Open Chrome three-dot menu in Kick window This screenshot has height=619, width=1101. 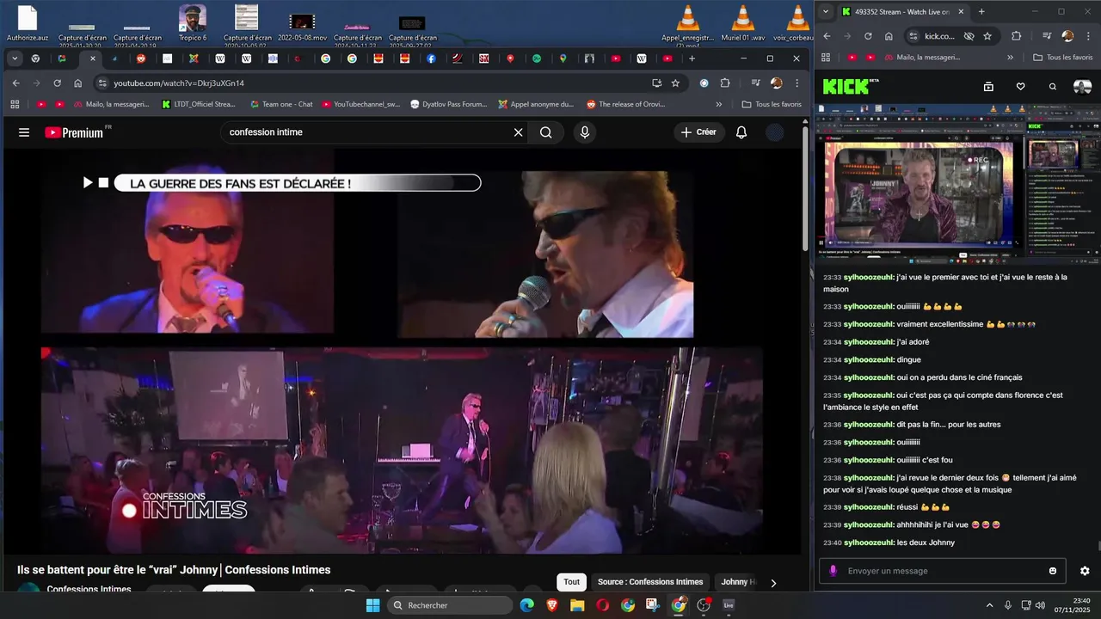(x=1088, y=36)
